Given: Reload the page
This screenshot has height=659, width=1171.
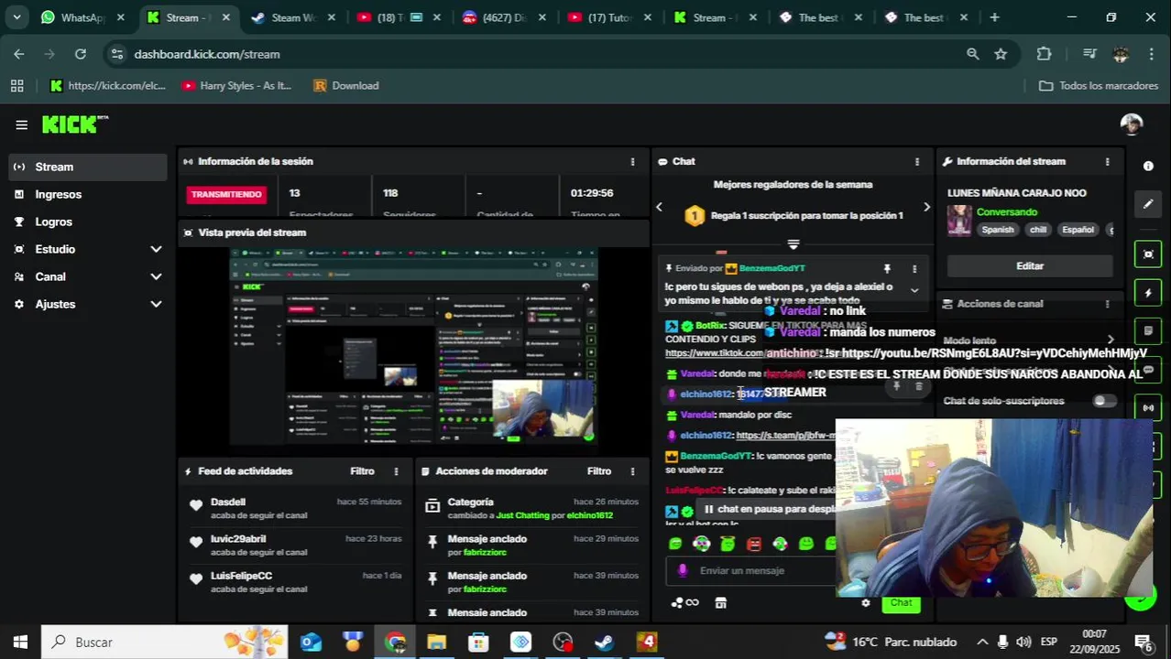Looking at the screenshot, I should (x=81, y=54).
